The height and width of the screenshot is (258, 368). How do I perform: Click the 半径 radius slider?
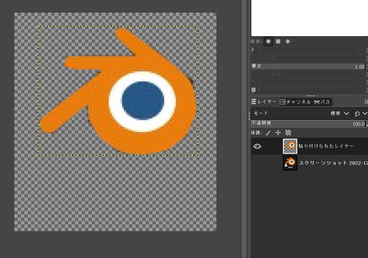click(x=309, y=50)
